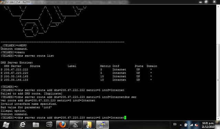Check the power status tray icon
This screenshot has height=129, width=220.
click(x=186, y=125)
